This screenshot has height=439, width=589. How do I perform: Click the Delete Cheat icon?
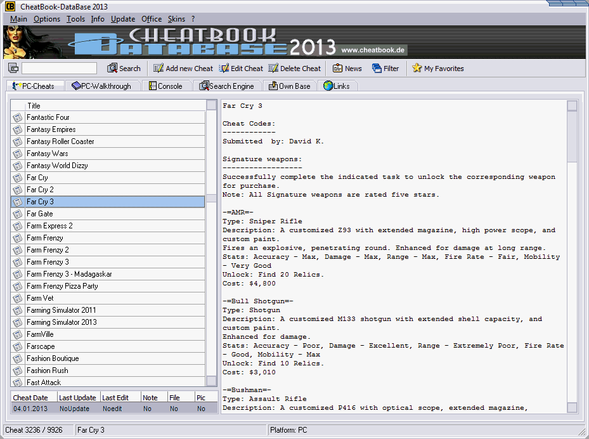[x=273, y=68]
